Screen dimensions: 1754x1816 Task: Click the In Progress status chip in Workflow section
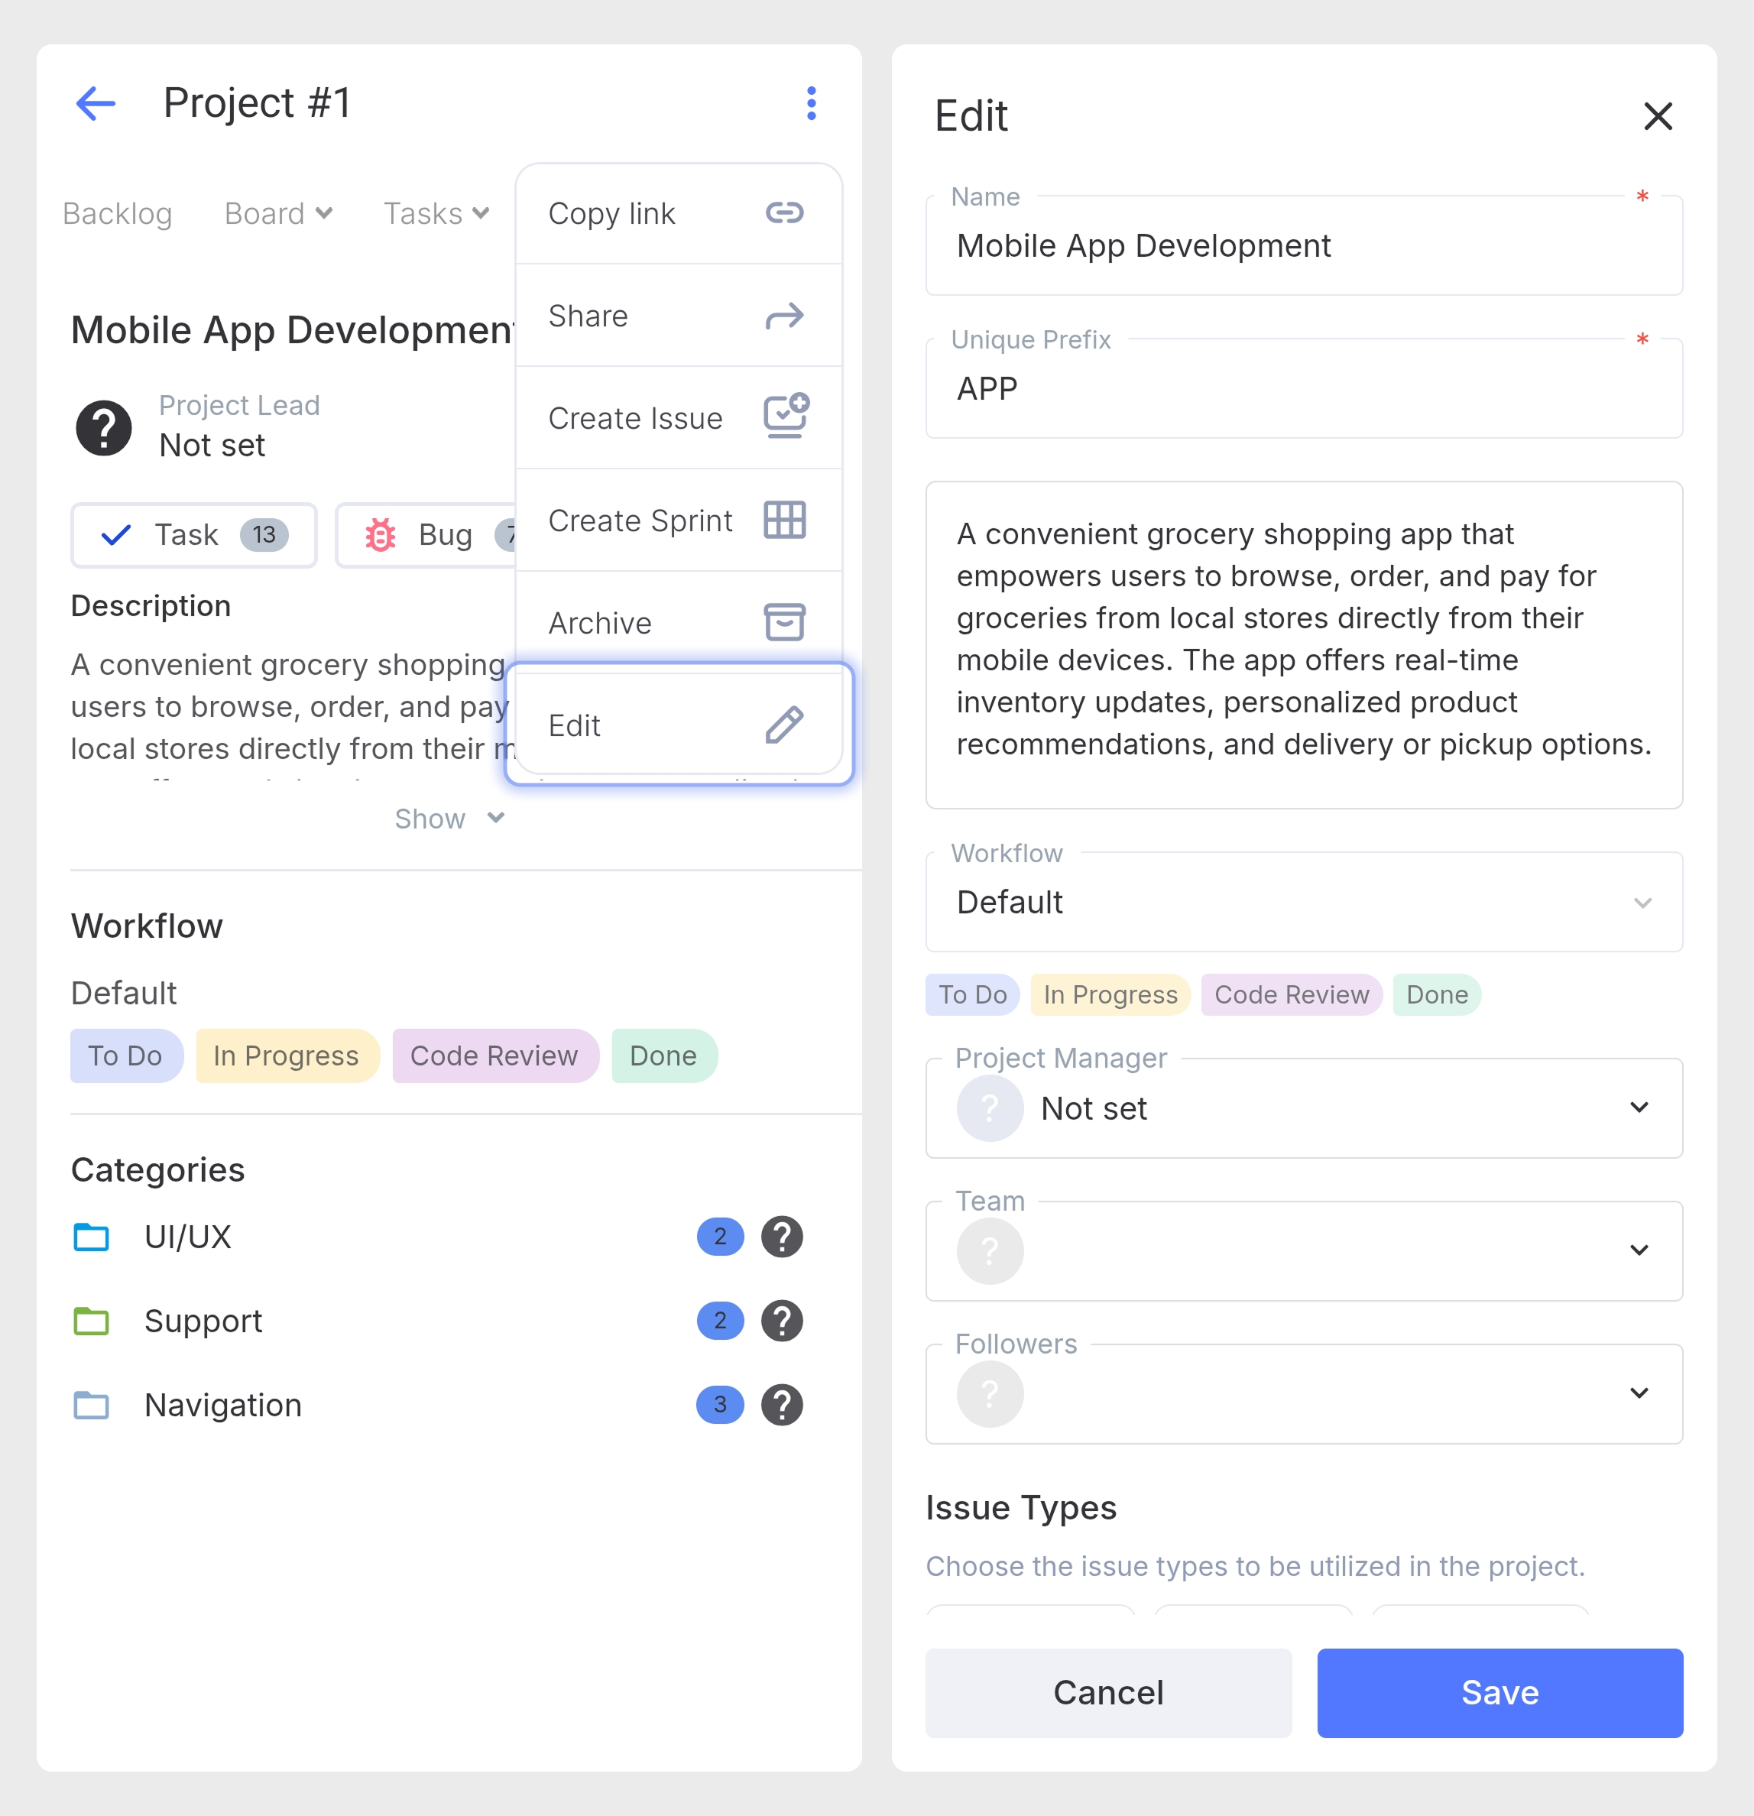(287, 1056)
